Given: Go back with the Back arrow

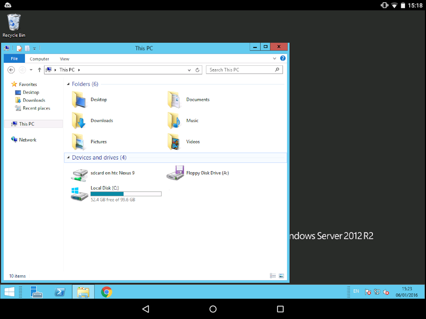Looking at the screenshot, I should 11,70.
